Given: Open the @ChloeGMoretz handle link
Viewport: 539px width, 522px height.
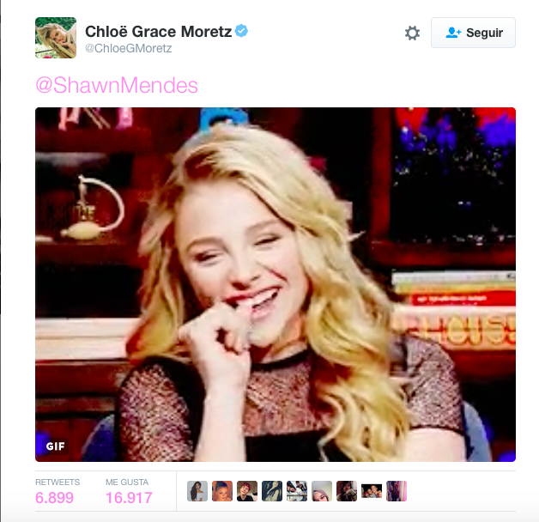Looking at the screenshot, I should 128,48.
